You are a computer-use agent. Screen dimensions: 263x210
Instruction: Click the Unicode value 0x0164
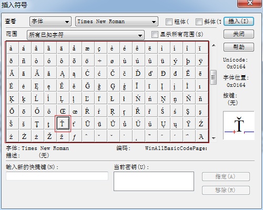[x=236, y=67]
